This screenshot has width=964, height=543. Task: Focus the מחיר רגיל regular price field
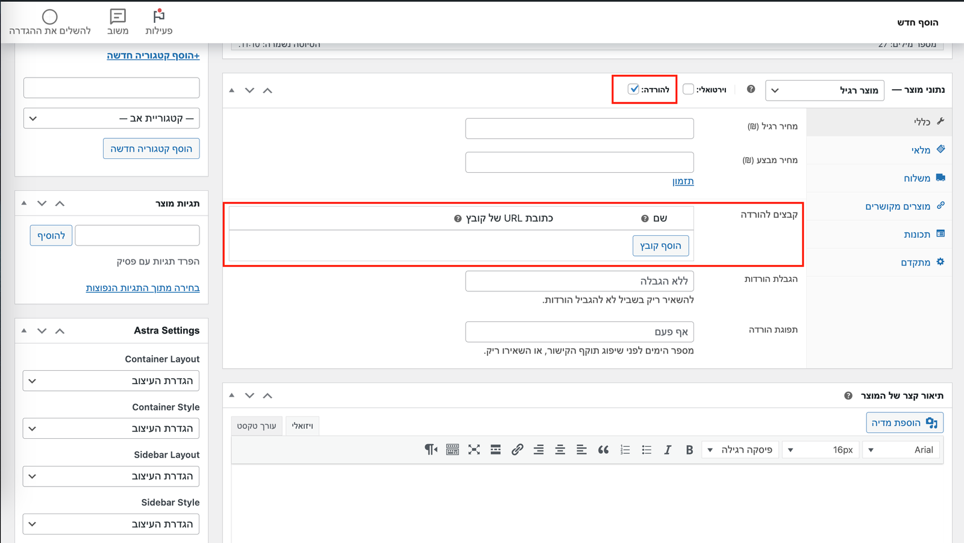(580, 128)
